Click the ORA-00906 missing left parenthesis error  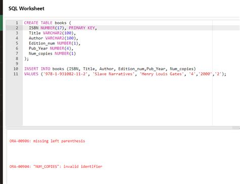pos(47,141)
